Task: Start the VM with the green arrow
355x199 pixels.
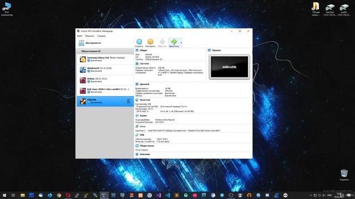Action: pyautogui.click(x=174, y=42)
